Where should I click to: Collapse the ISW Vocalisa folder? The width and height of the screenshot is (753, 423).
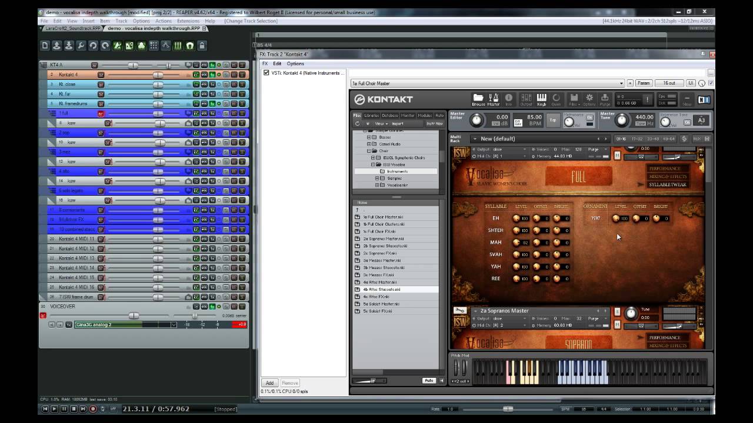click(373, 164)
